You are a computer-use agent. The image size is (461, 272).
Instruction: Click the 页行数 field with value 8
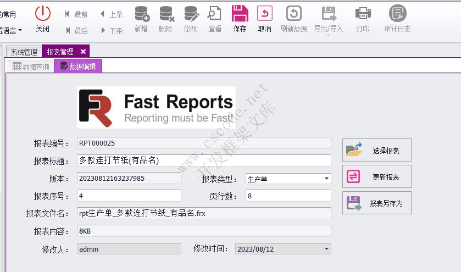tap(288, 196)
